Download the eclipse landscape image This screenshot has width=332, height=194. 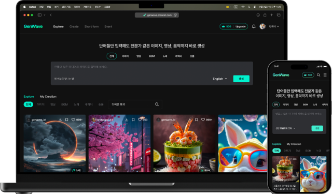60,120
